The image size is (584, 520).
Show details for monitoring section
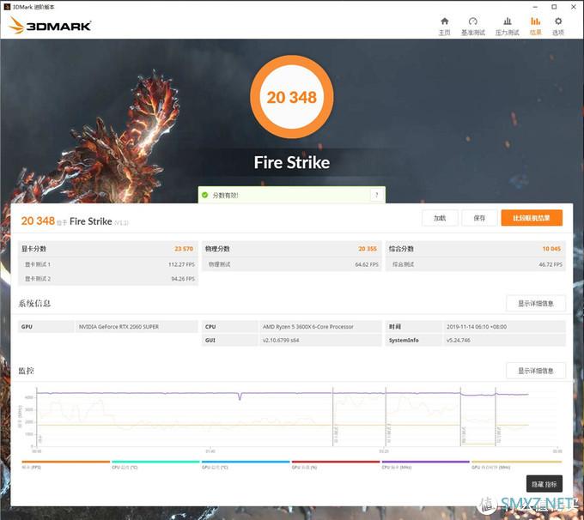536,371
